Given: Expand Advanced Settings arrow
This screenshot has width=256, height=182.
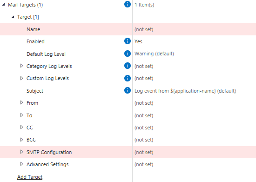Looking at the screenshot, I should pyautogui.click(x=21, y=164).
